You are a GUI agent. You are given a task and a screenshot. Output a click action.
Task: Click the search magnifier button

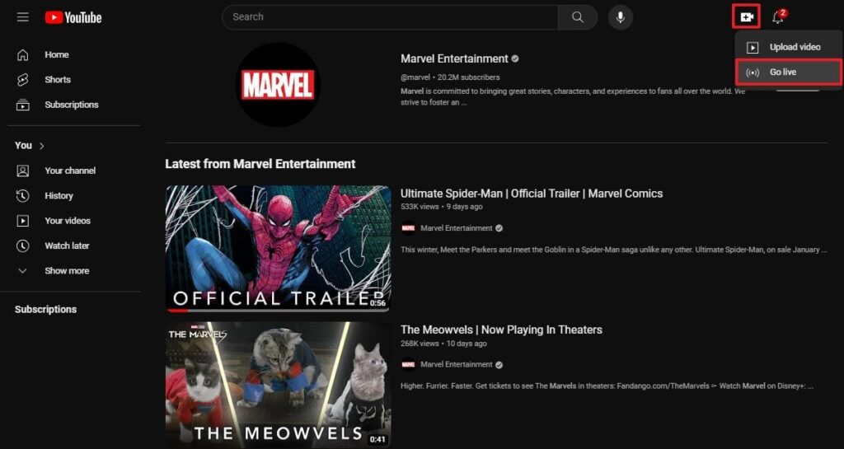click(x=578, y=17)
